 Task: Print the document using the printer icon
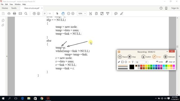click(x=14, y=13)
